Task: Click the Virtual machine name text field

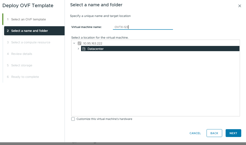Action: tap(143, 27)
